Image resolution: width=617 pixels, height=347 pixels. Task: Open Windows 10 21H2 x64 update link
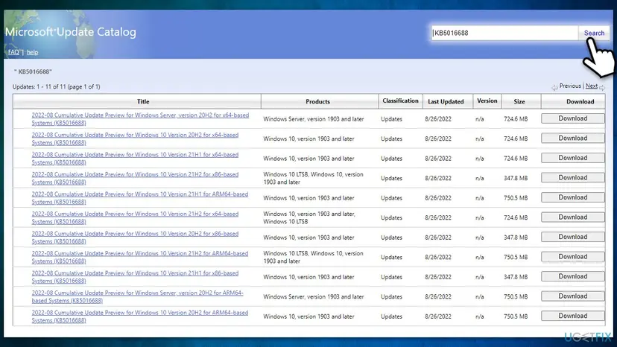[x=135, y=217]
